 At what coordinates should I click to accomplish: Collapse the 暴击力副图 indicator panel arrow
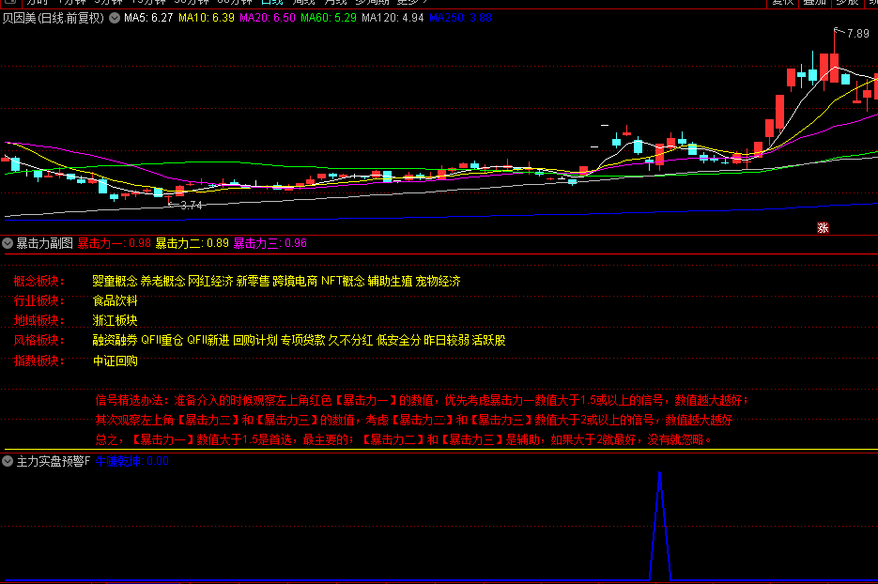[8, 243]
